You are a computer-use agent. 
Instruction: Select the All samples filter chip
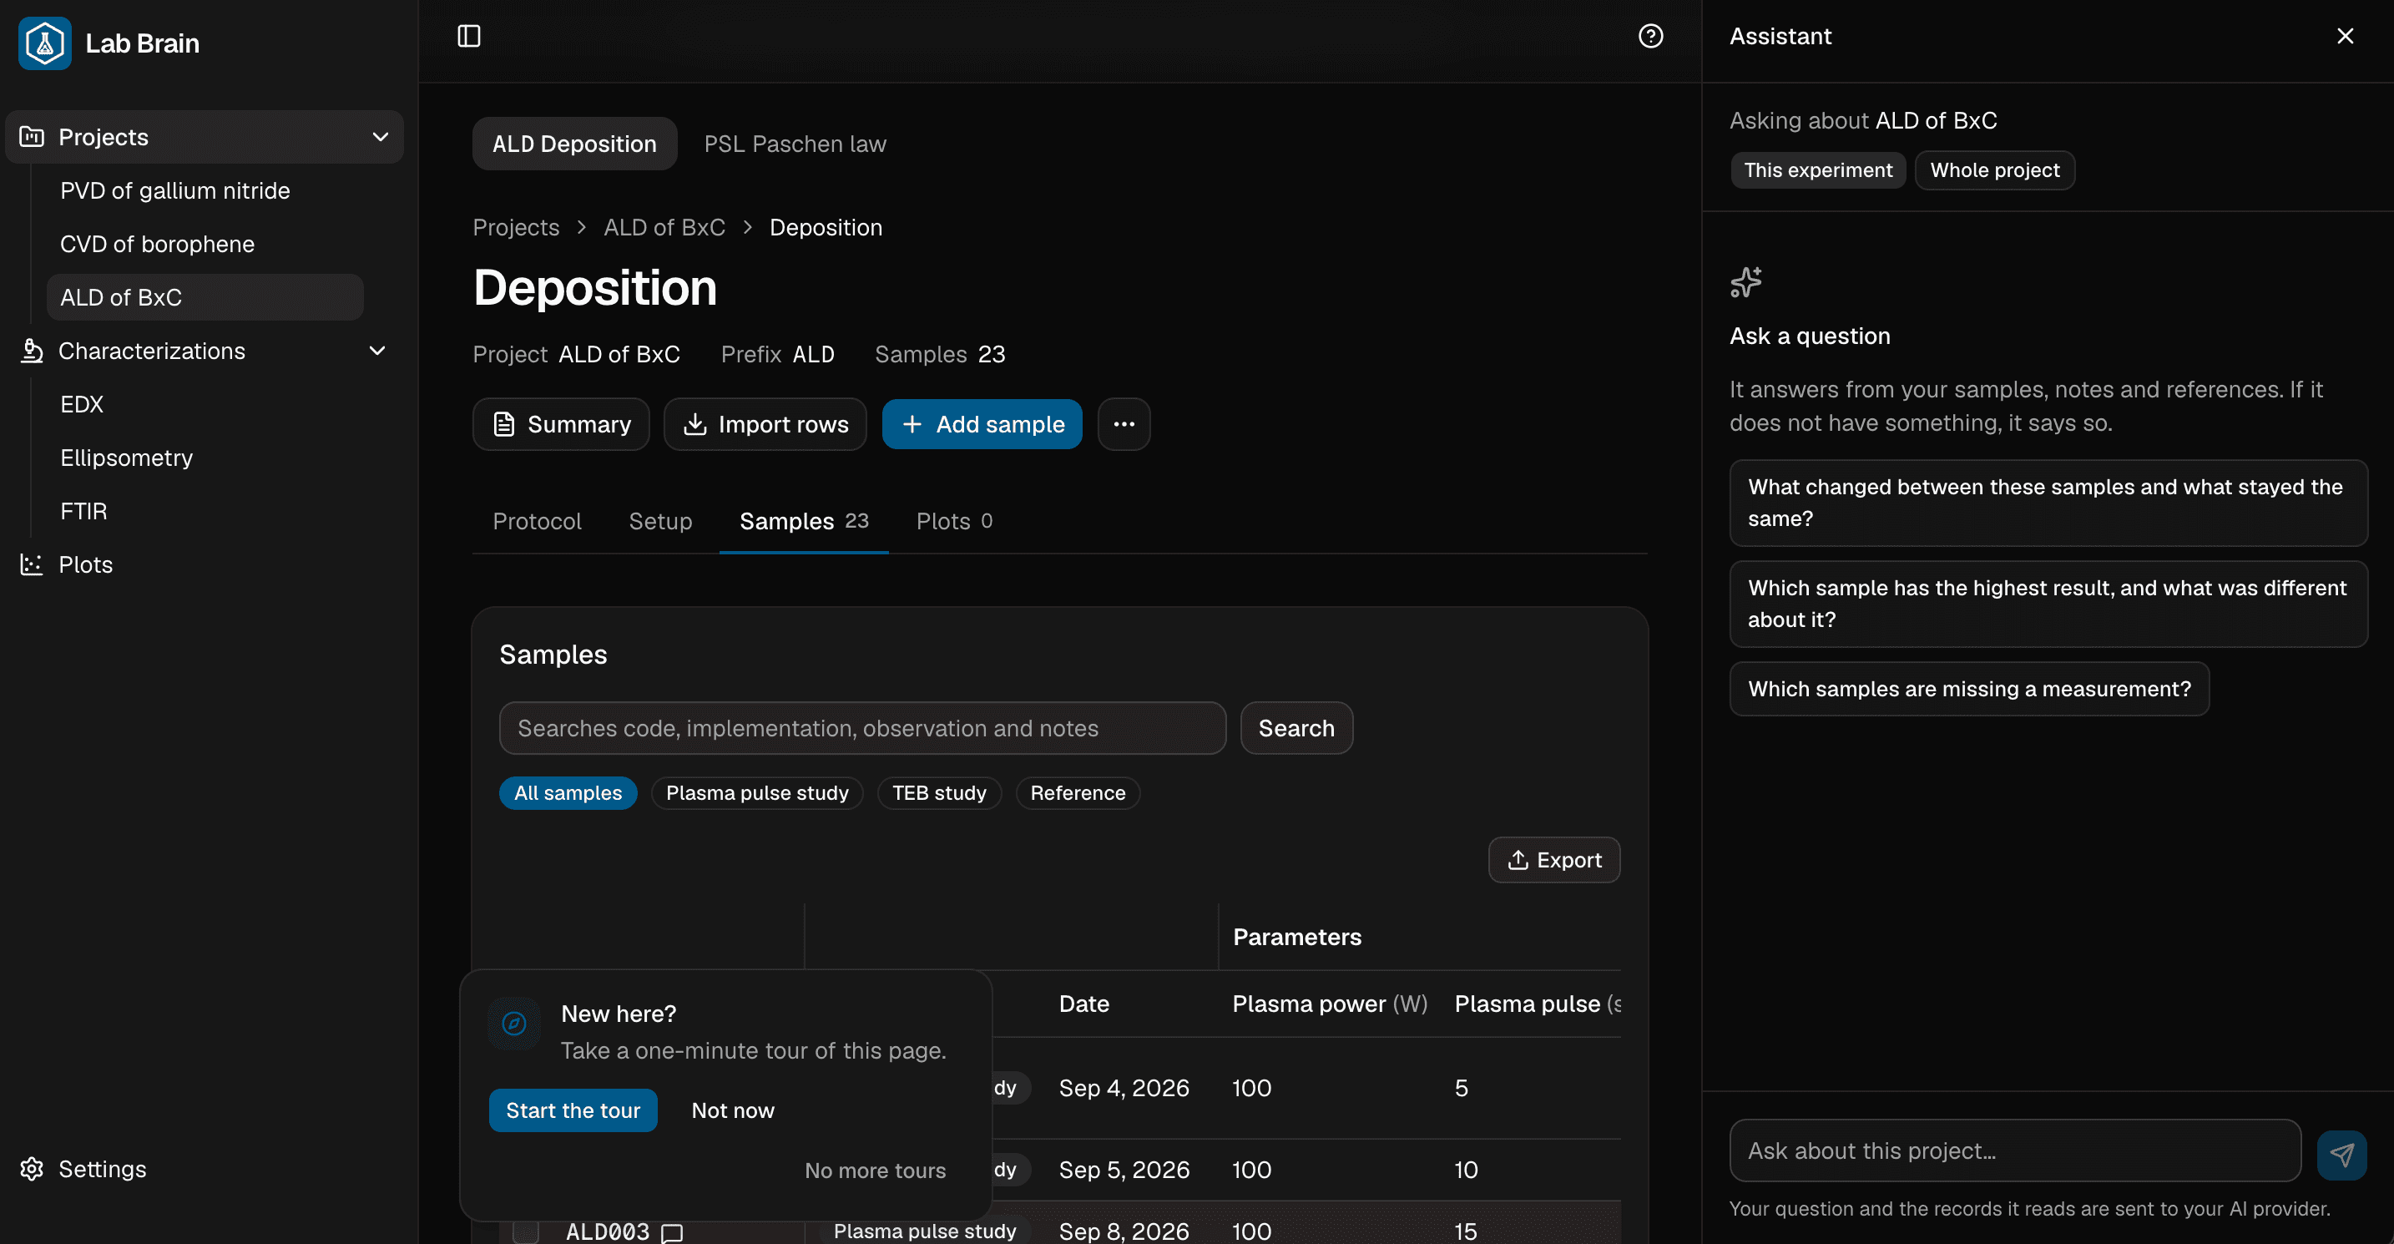pyautogui.click(x=568, y=793)
